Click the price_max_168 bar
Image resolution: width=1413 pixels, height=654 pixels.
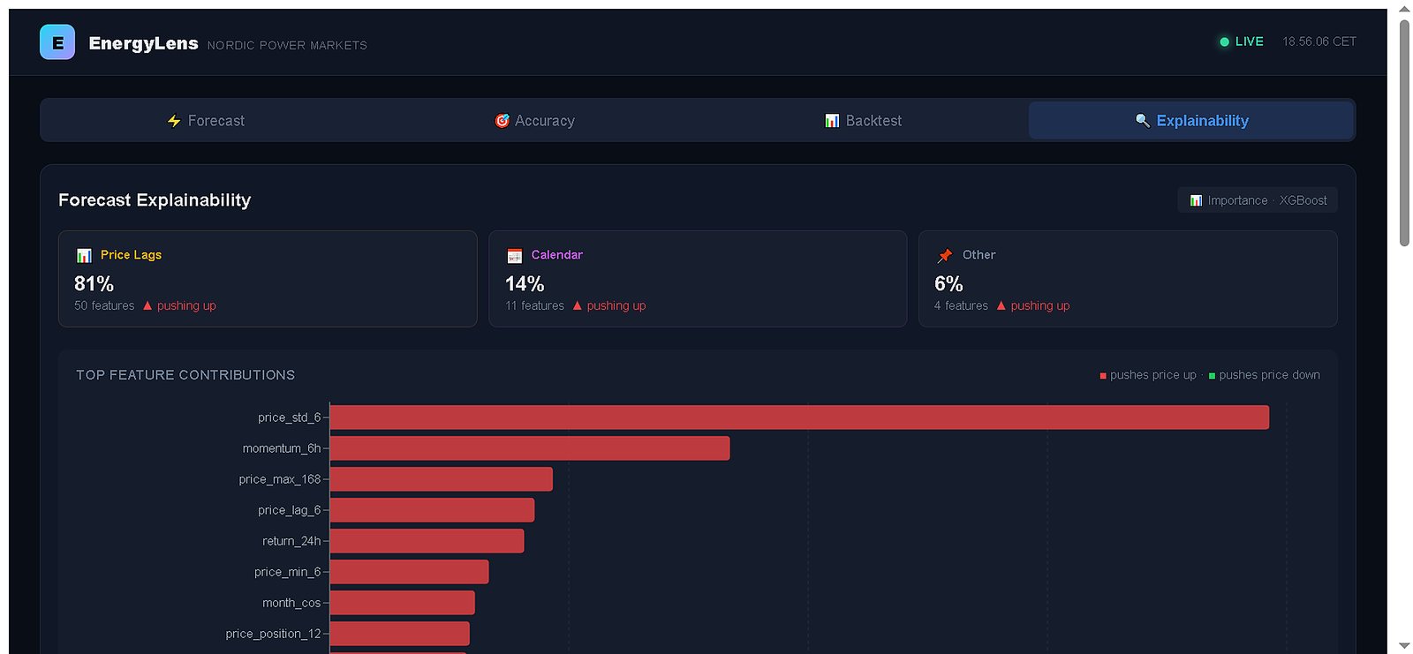point(442,479)
